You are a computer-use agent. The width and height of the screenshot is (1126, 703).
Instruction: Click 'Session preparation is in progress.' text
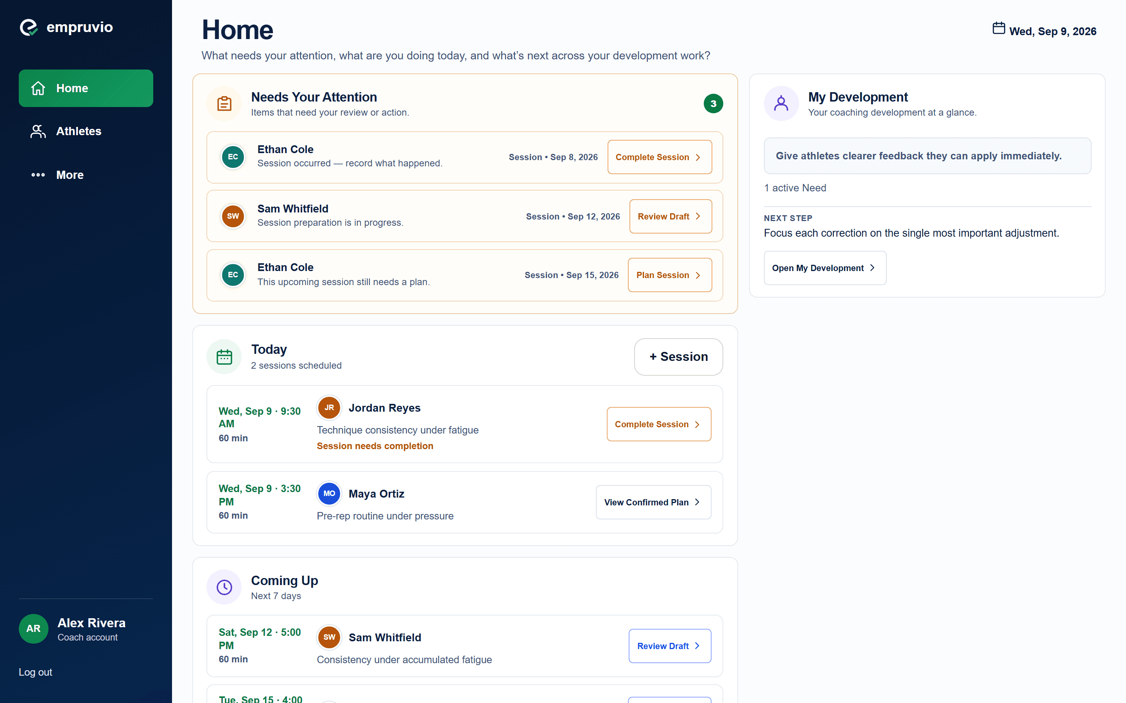coord(330,223)
